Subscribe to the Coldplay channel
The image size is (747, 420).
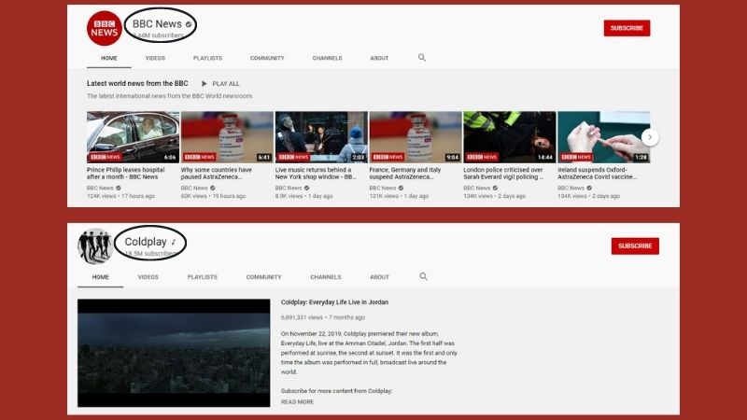pos(635,245)
